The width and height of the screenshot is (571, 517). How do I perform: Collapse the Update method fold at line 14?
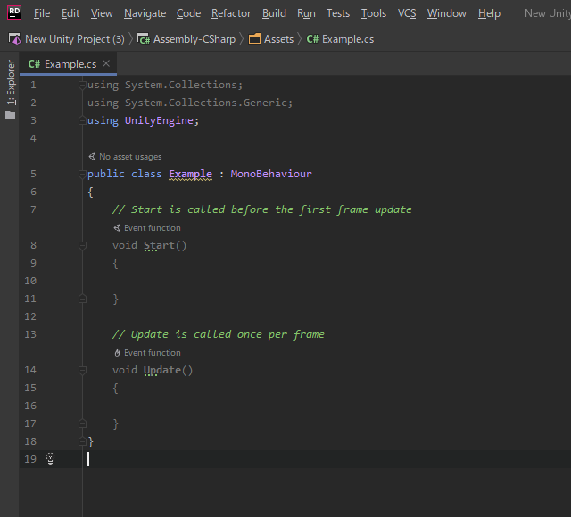click(x=82, y=370)
